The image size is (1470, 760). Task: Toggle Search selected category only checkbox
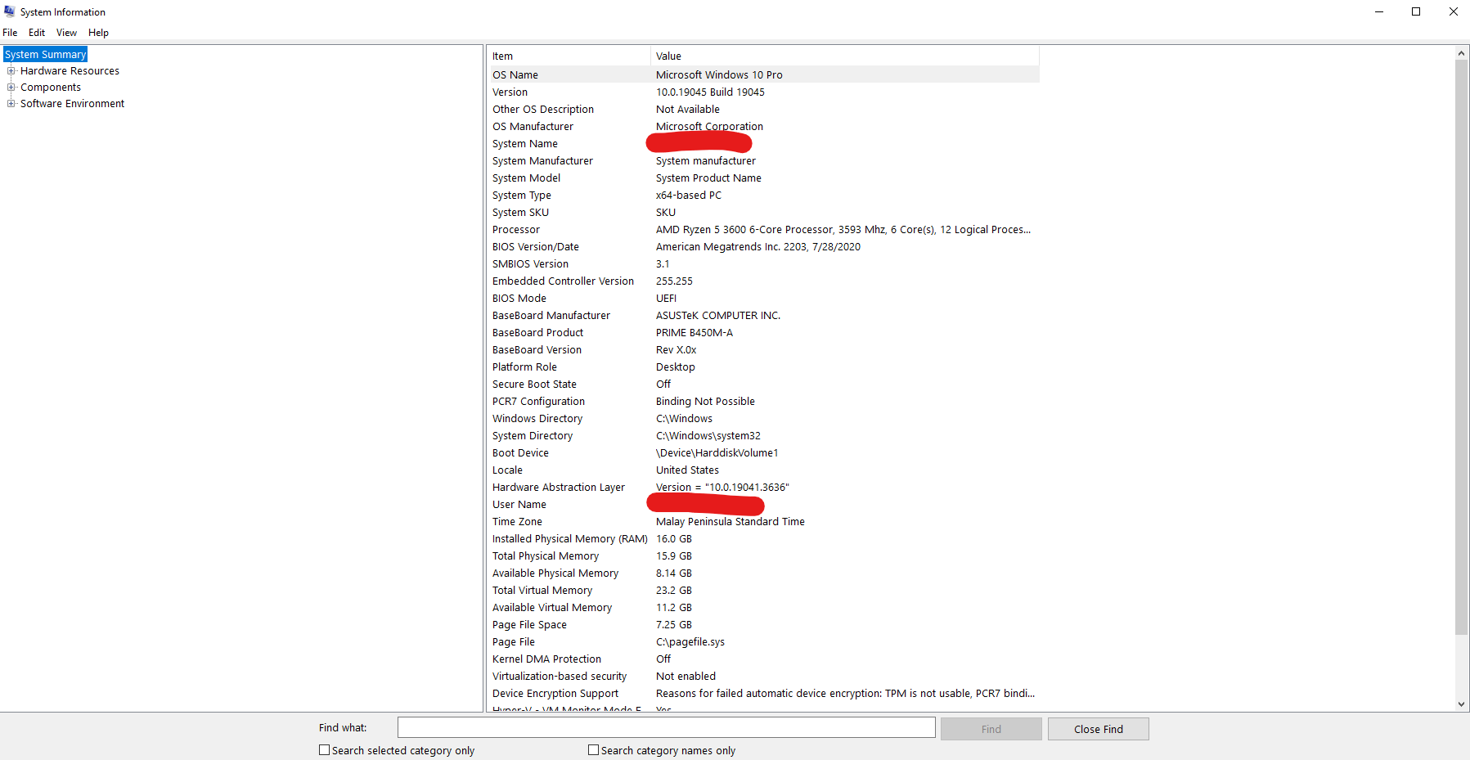(324, 750)
